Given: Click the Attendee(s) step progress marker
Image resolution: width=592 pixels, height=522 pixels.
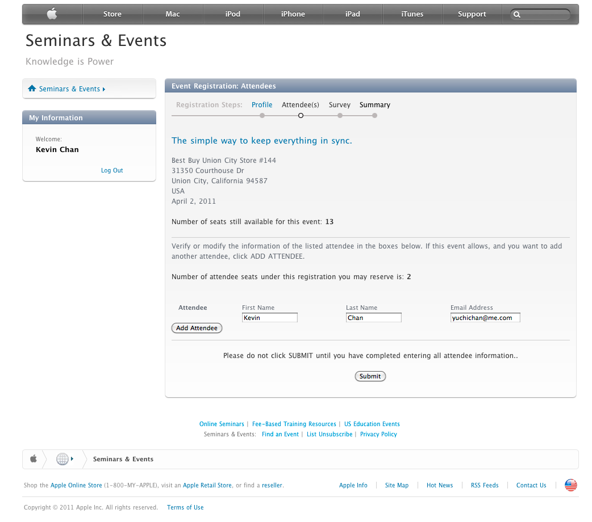Looking at the screenshot, I should pyautogui.click(x=301, y=115).
